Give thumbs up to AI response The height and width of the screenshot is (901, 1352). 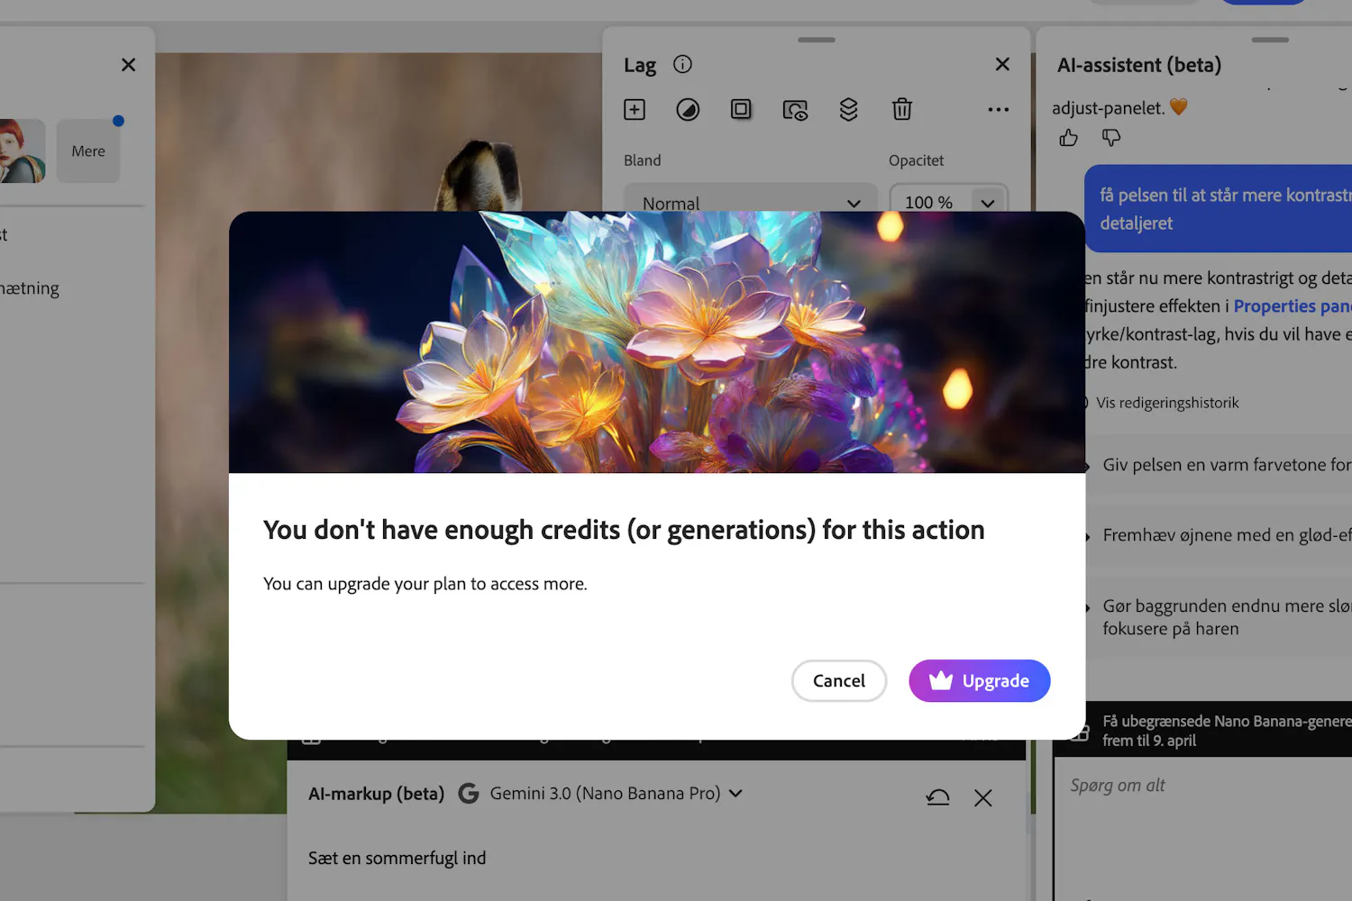(1068, 138)
